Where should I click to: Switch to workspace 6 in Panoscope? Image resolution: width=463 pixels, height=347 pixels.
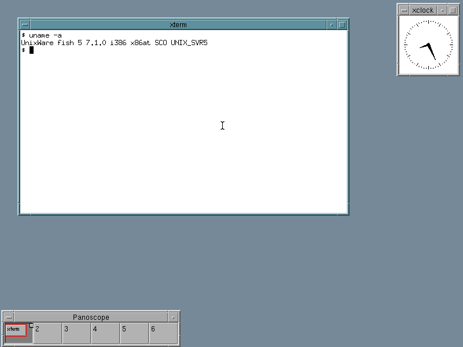163,333
